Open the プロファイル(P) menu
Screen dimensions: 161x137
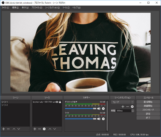tap(37, 7)
